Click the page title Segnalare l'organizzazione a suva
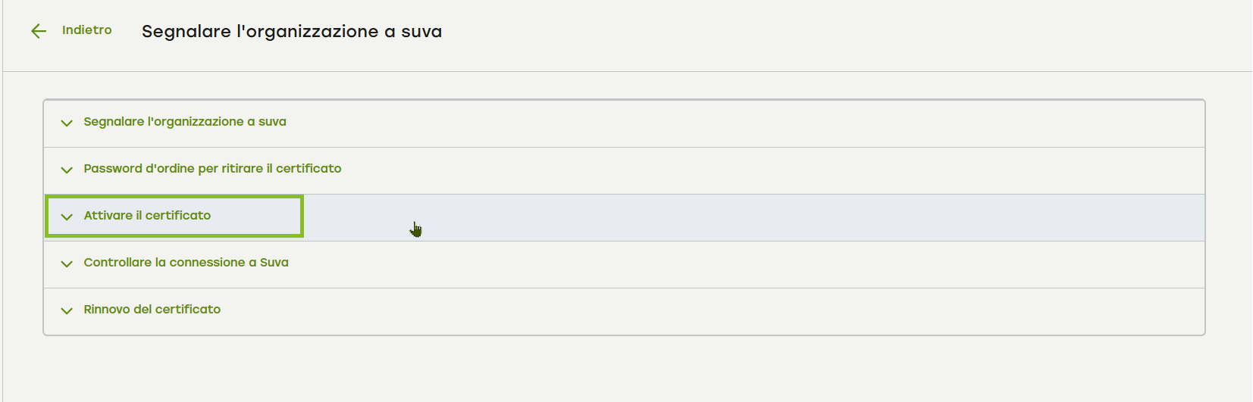The image size is (1253, 402). click(291, 32)
